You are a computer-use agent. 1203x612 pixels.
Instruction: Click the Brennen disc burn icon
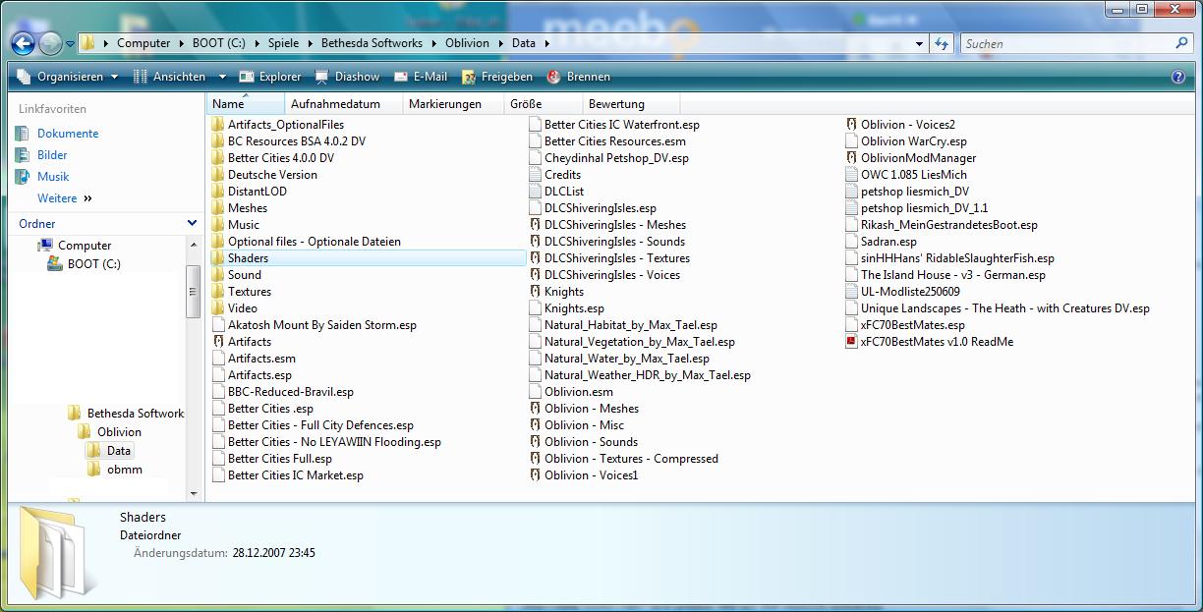(x=554, y=77)
